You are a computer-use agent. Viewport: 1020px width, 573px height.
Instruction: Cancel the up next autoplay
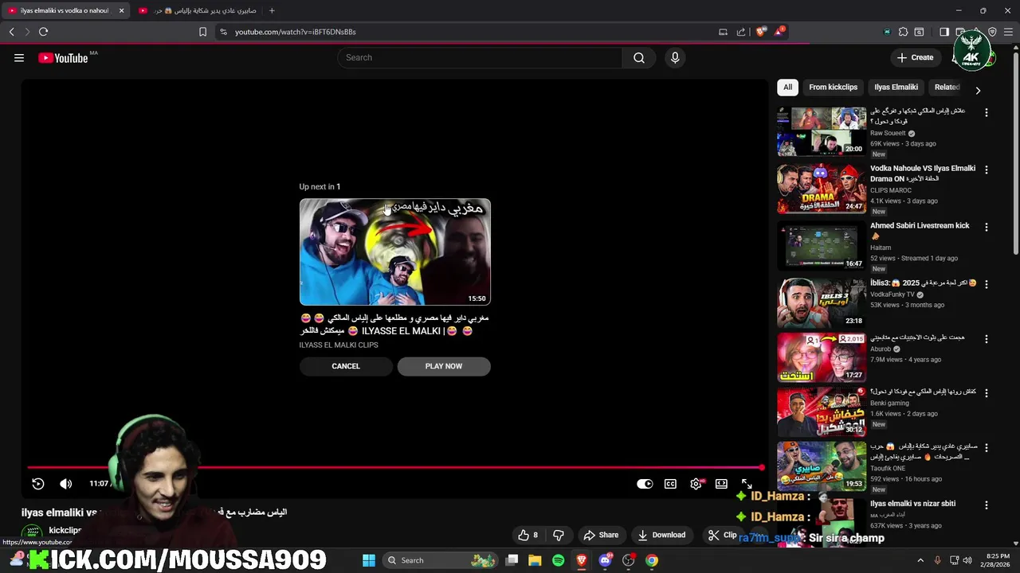coord(346,366)
